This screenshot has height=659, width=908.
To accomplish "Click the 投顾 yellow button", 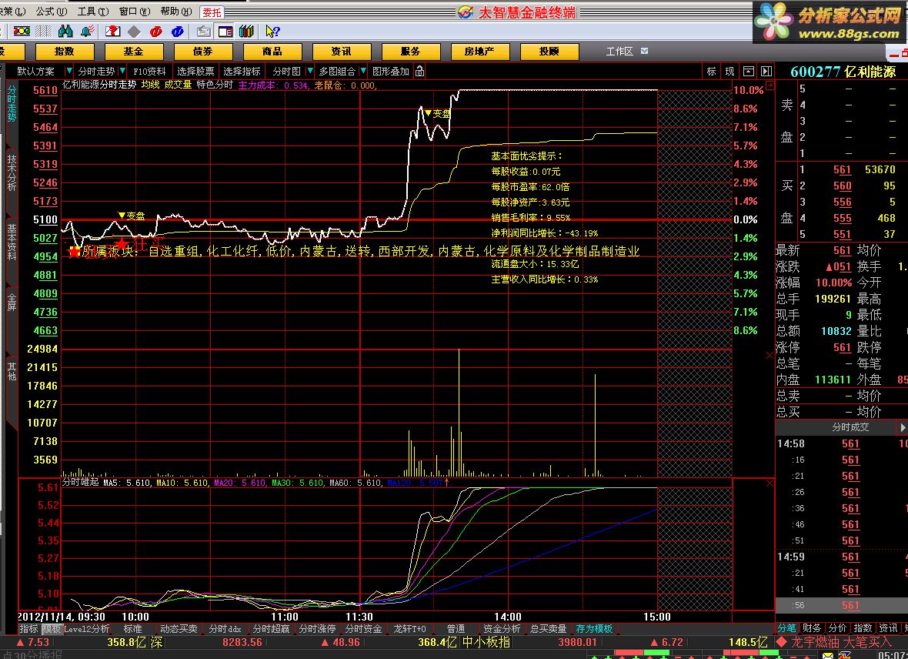I will click(549, 52).
